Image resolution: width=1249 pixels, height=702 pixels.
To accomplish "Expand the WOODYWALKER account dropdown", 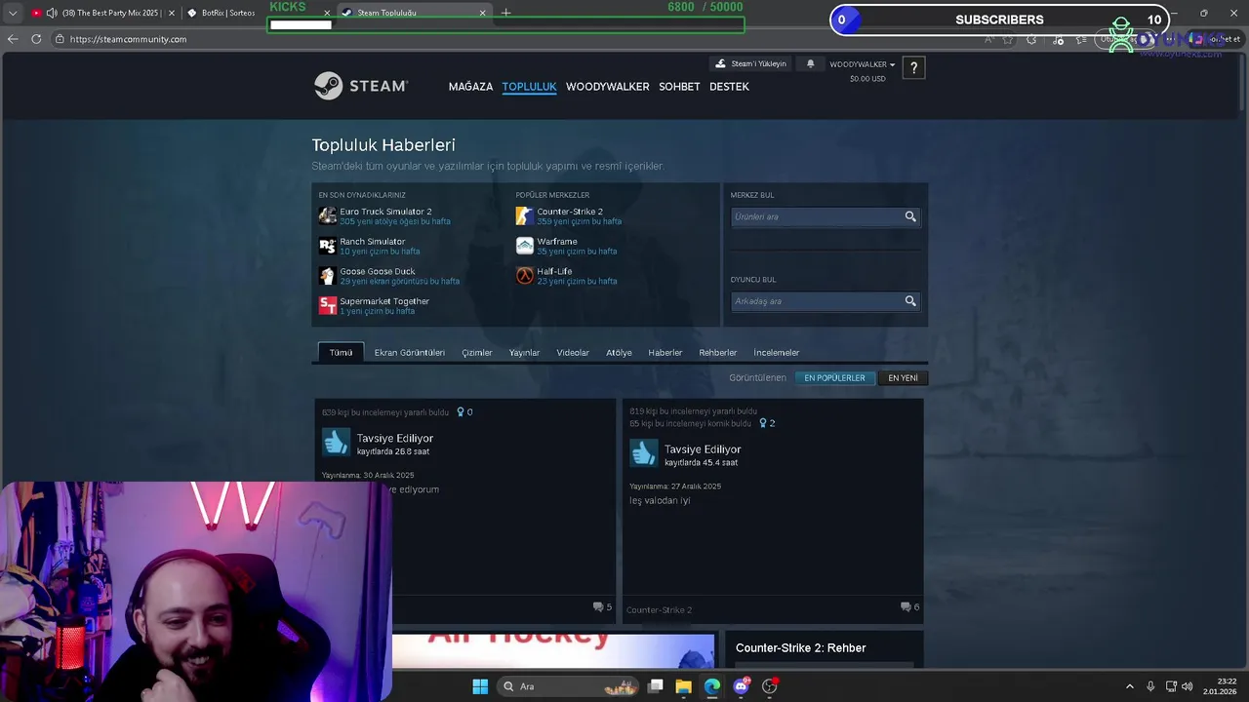I will click(862, 64).
